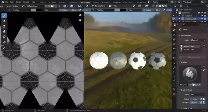Open the Blend Mix dropdown in Brush Settings
Image resolution: width=208 pixels, height=112 pixels.
click(198, 95)
